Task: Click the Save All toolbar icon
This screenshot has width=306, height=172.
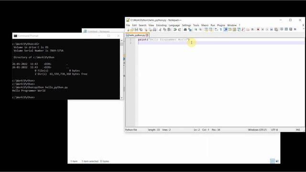Action: pyautogui.click(x=141, y=30)
